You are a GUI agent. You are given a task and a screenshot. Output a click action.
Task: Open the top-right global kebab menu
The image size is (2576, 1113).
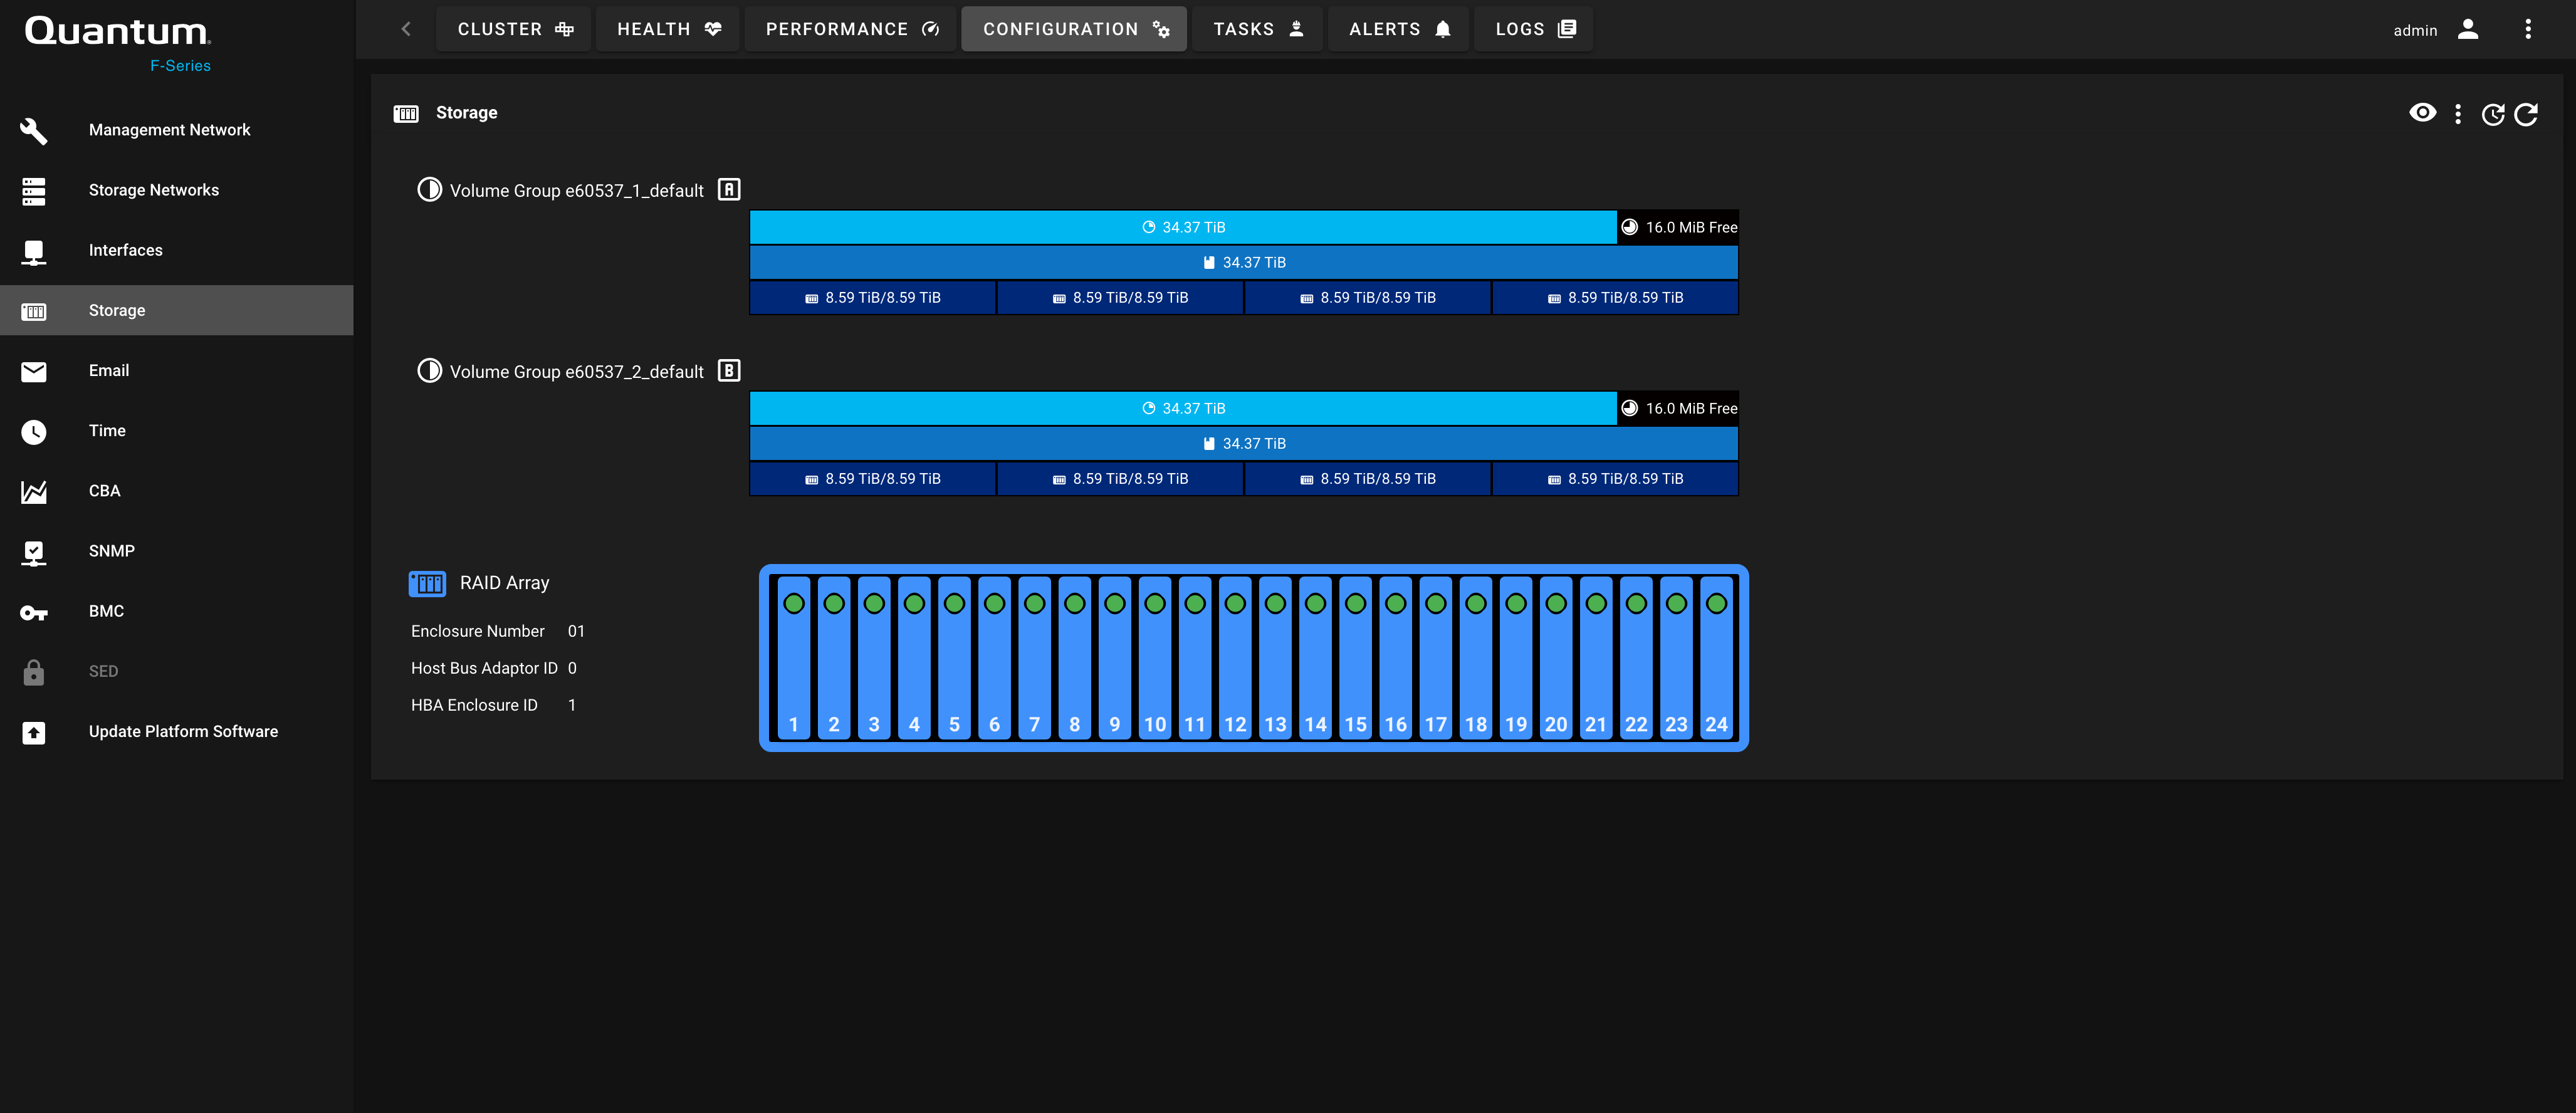[x=2528, y=29]
